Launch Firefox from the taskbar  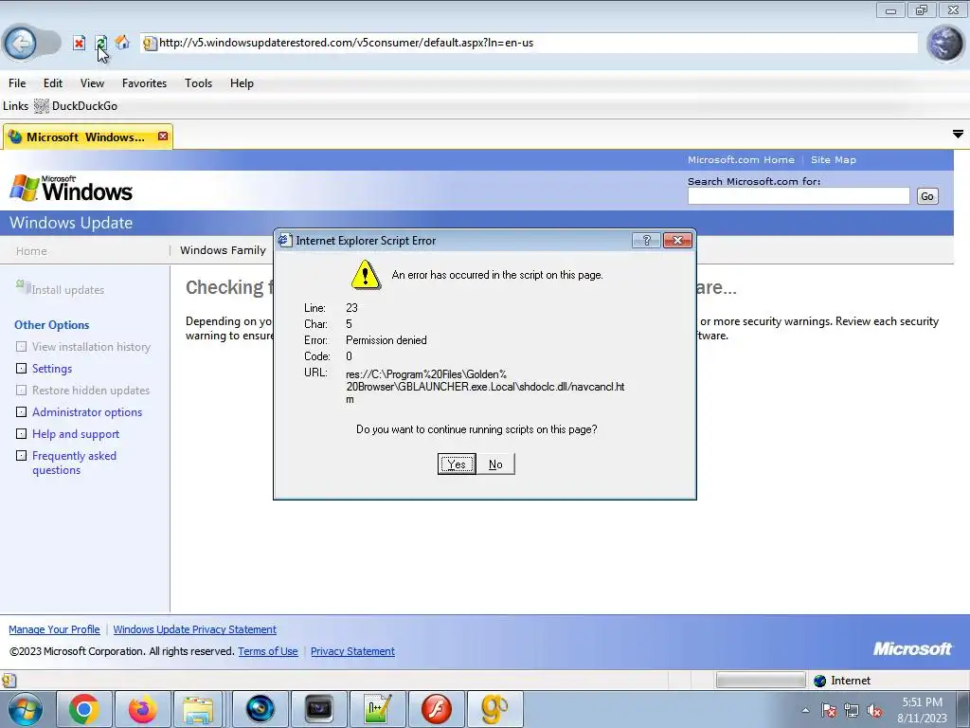[x=142, y=709]
